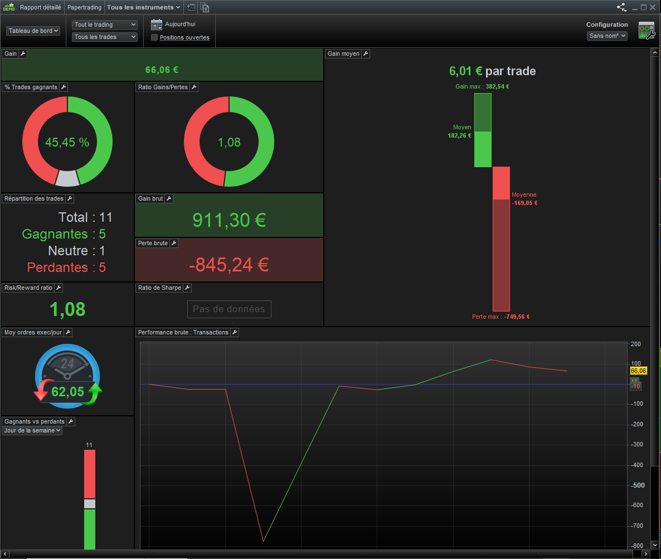
Task: Click the wrench icon beside Gain moyen
Action: (x=366, y=54)
